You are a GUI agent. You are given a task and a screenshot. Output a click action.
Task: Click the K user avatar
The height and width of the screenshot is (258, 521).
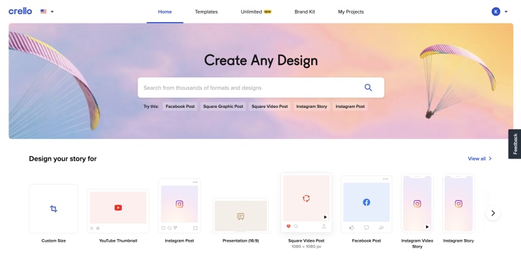click(x=496, y=12)
